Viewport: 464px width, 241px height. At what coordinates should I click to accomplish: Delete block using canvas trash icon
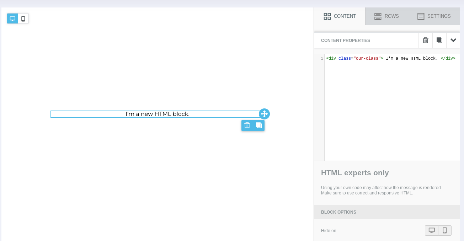(x=247, y=125)
